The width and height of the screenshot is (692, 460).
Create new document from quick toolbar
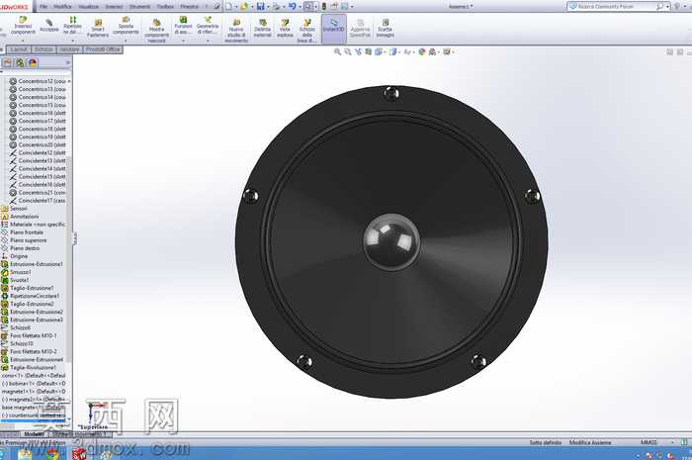click(228, 7)
